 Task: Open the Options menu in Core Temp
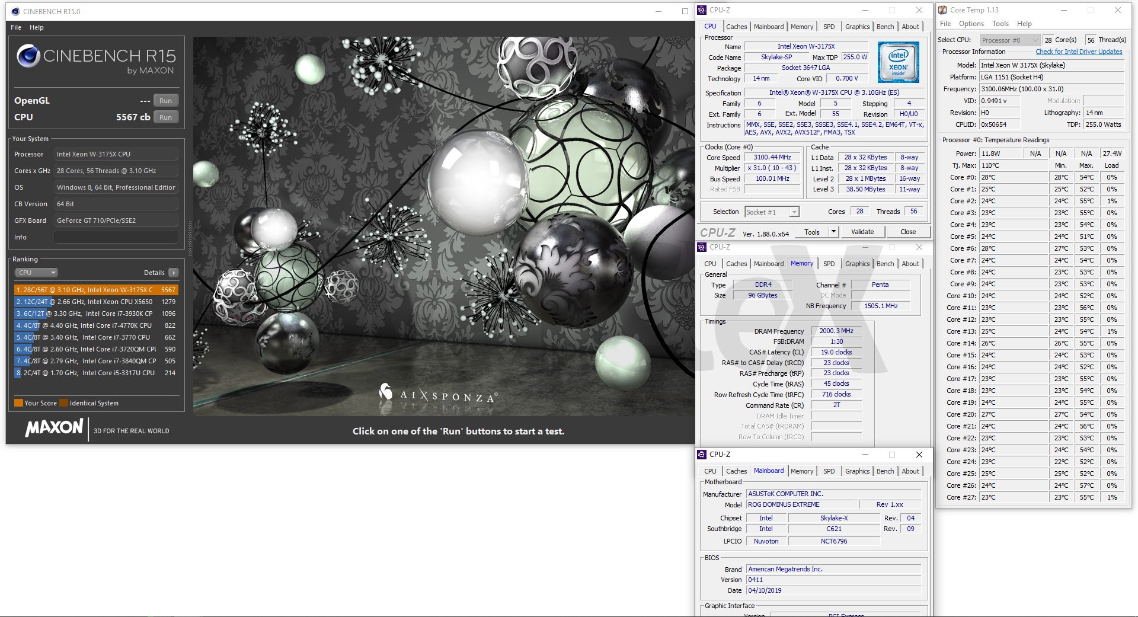971,24
